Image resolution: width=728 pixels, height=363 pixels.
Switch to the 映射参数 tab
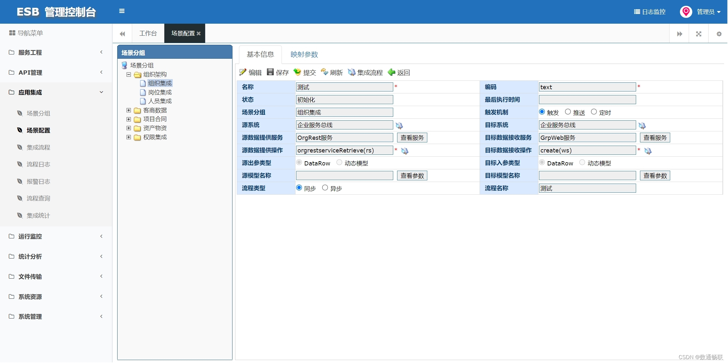[x=304, y=54]
